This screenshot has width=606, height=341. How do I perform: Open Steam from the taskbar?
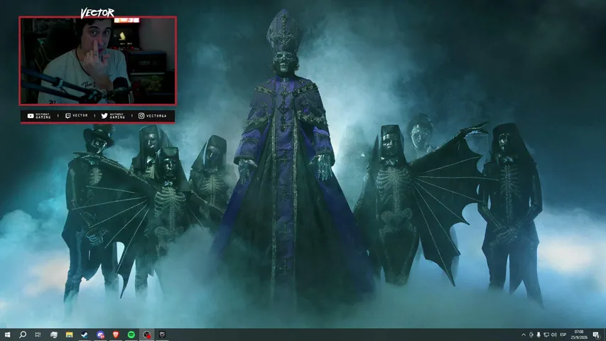pyautogui.click(x=85, y=335)
